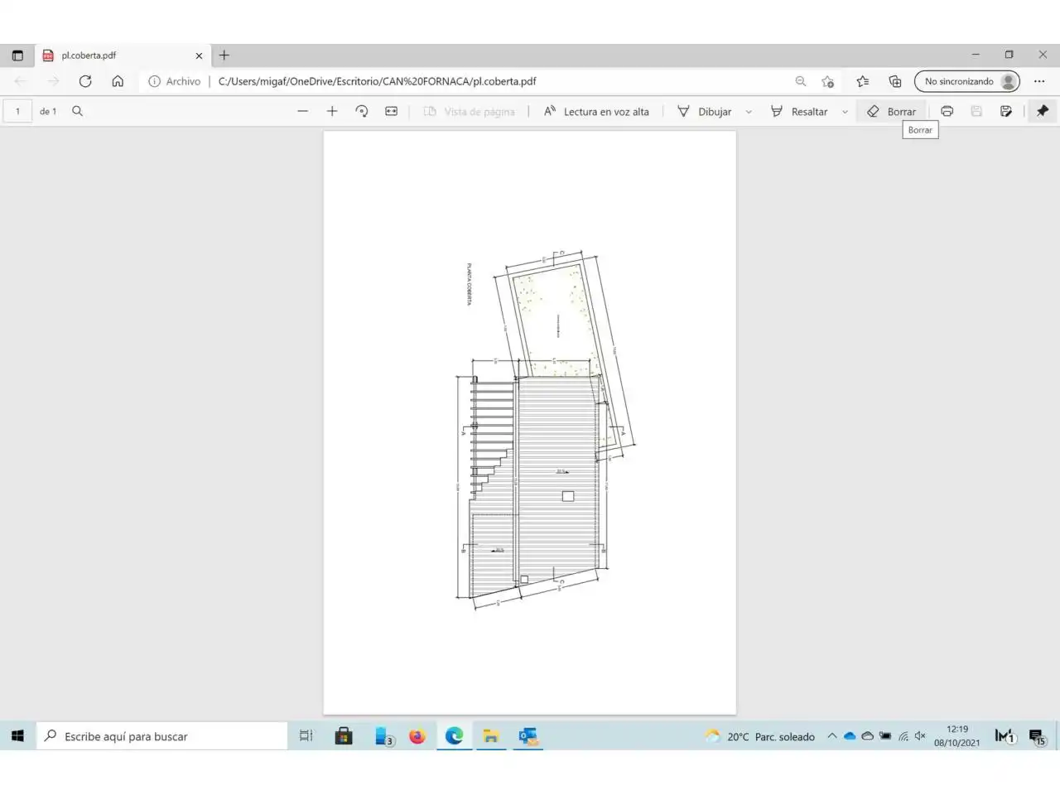Viewport: 1060px width, 795px height.
Task: Open a new browser tab
Action: pos(224,55)
